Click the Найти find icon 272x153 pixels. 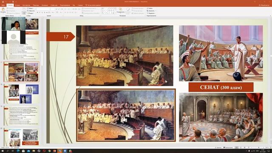coord(150,8)
